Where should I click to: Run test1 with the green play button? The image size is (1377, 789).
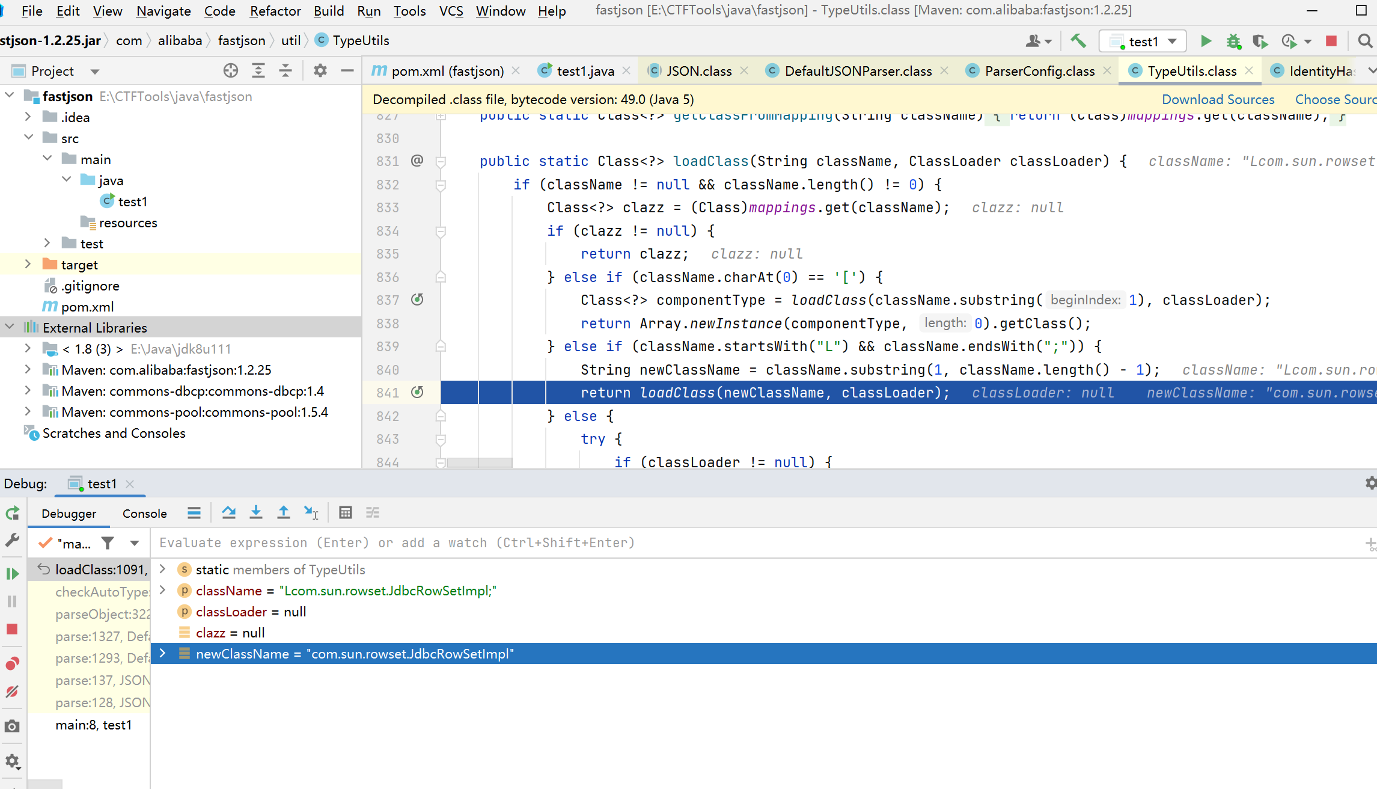tap(1206, 41)
